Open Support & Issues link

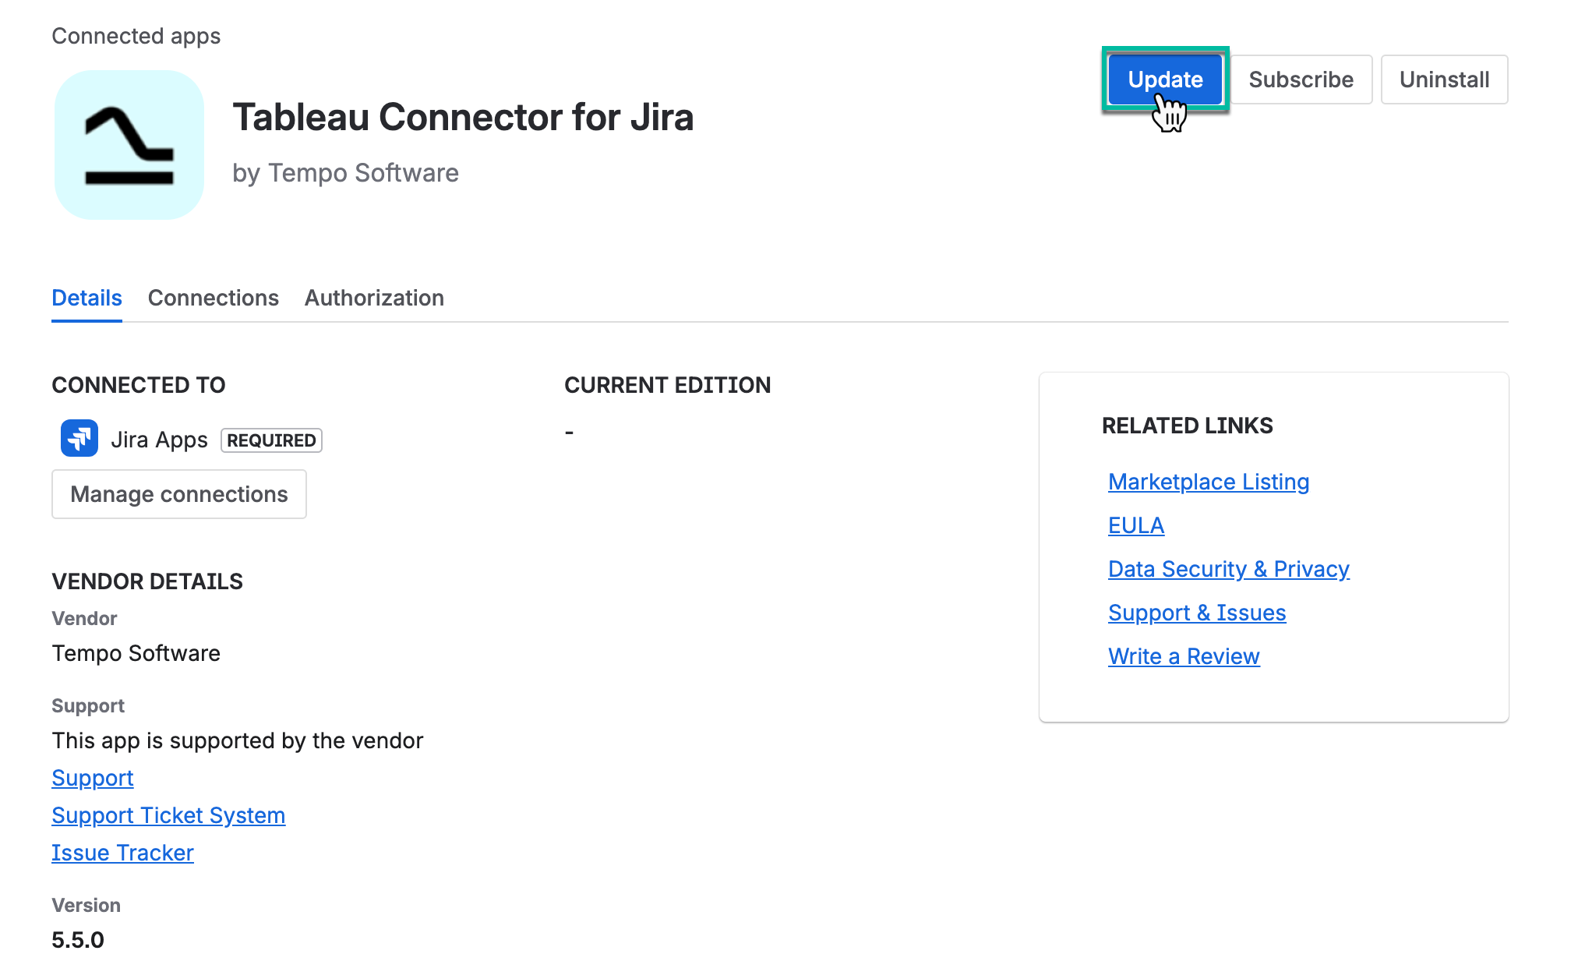pos(1197,613)
